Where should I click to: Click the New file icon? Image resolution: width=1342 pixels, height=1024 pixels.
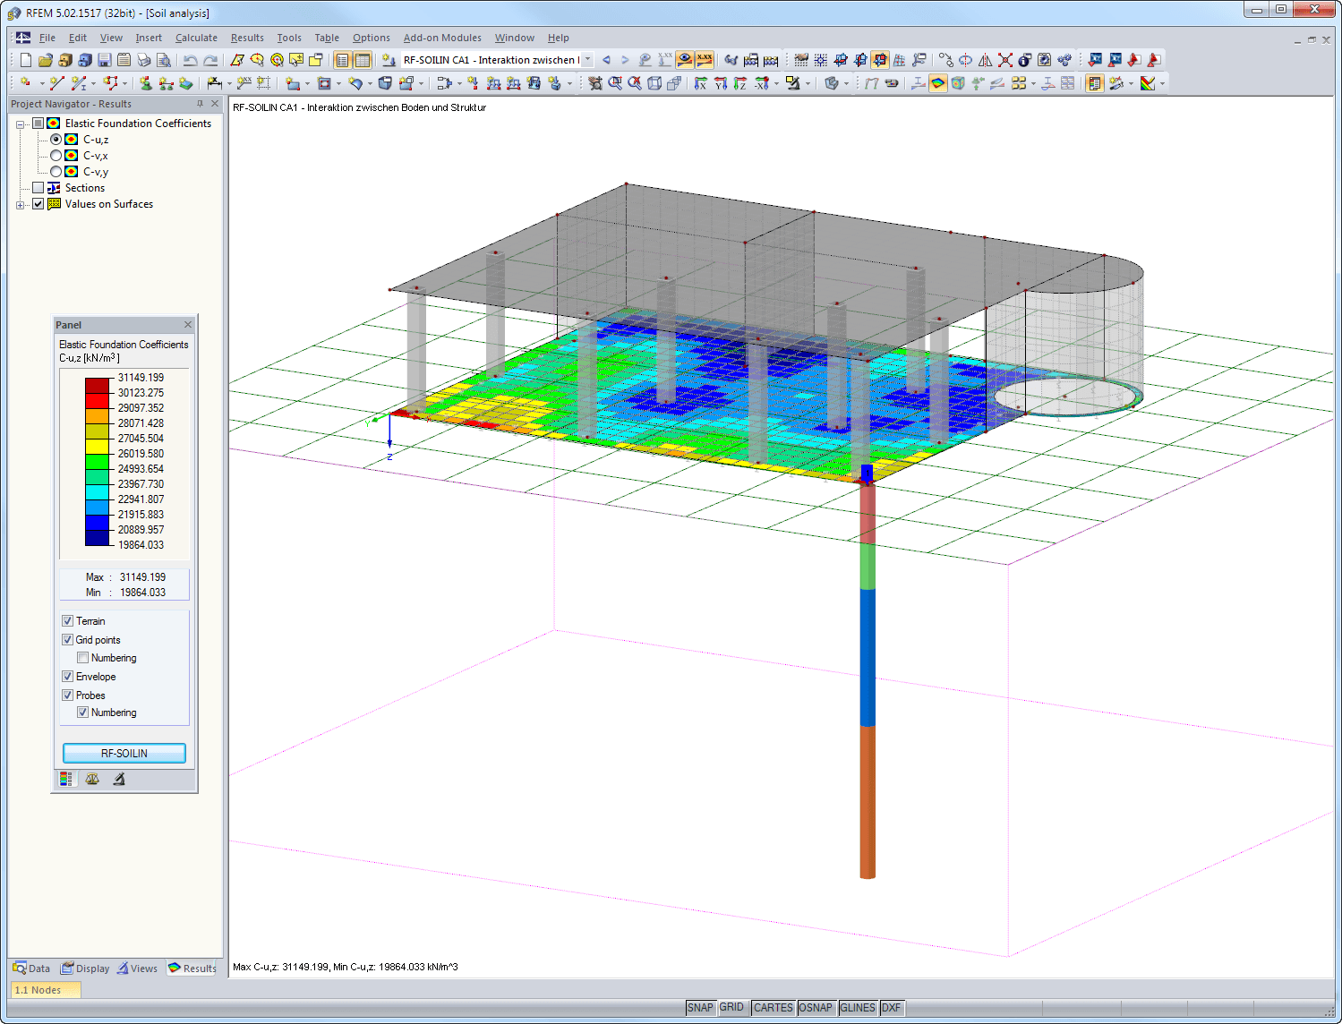(x=26, y=60)
